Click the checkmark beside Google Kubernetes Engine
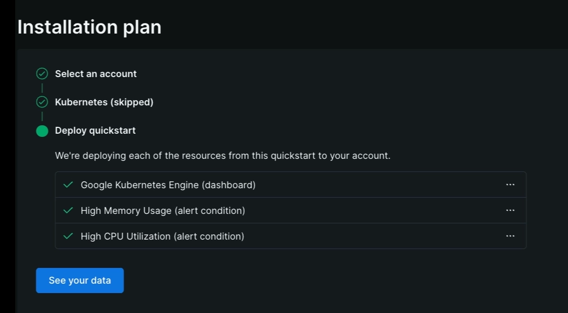The width and height of the screenshot is (568, 313). (x=68, y=185)
